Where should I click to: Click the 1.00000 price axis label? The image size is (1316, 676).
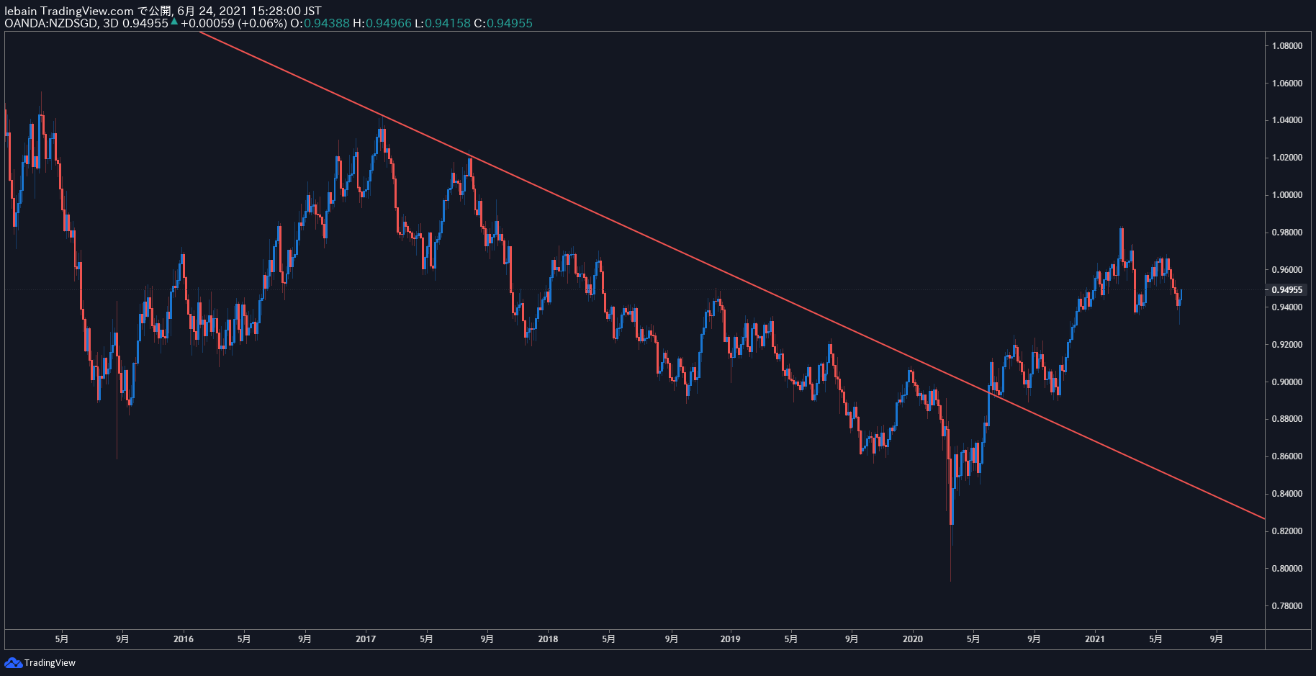(1286, 195)
